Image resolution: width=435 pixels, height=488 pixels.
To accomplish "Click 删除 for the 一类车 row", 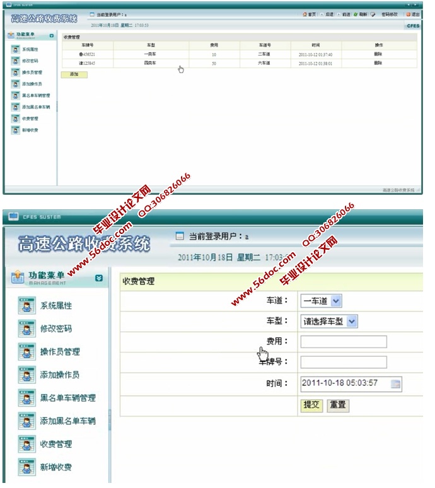I will 378,55.
